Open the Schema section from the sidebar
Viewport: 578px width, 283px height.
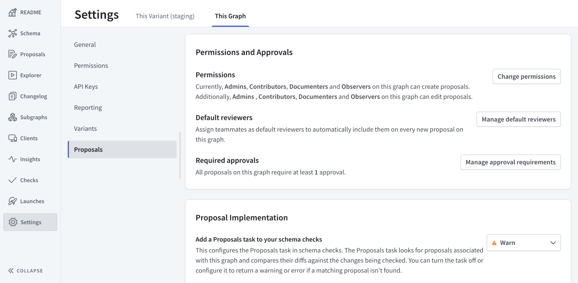[24, 33]
